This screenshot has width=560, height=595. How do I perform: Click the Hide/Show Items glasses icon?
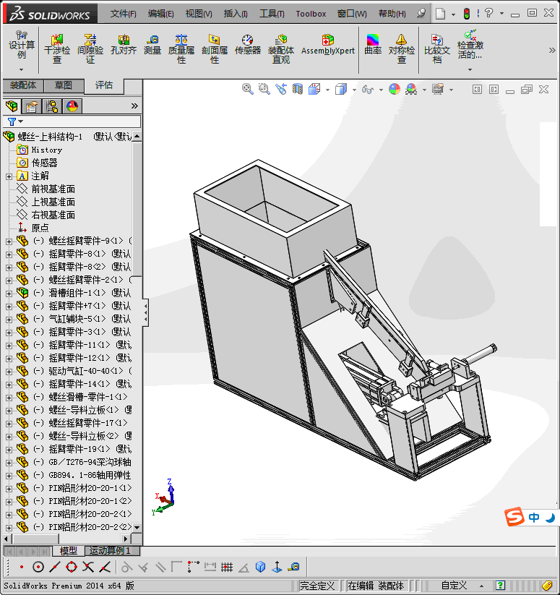coord(367,90)
